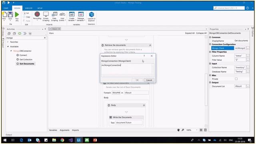Collapse the MongoDBConnector tree node
This screenshot has width=256, height=144.
[11, 51]
